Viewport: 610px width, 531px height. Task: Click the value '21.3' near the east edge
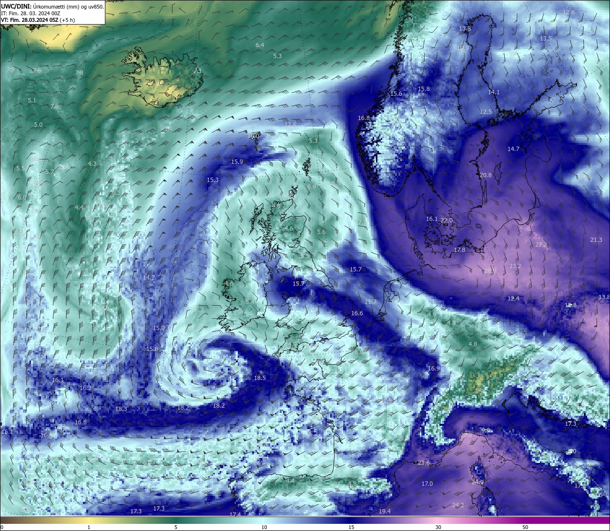(596, 240)
